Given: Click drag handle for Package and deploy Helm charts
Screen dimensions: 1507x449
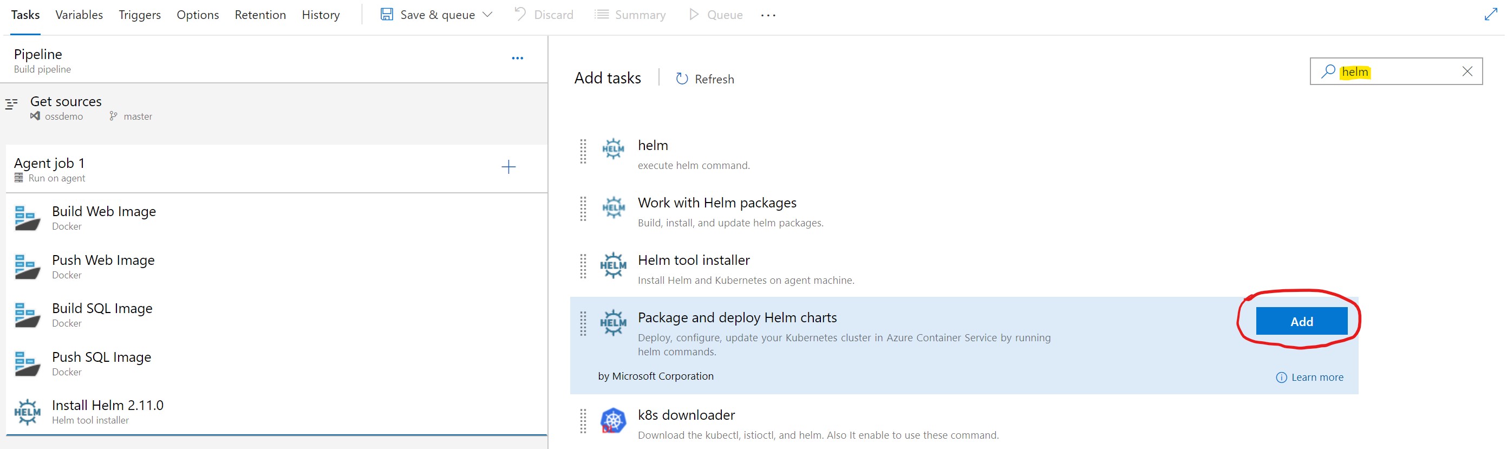Looking at the screenshot, I should point(583,323).
